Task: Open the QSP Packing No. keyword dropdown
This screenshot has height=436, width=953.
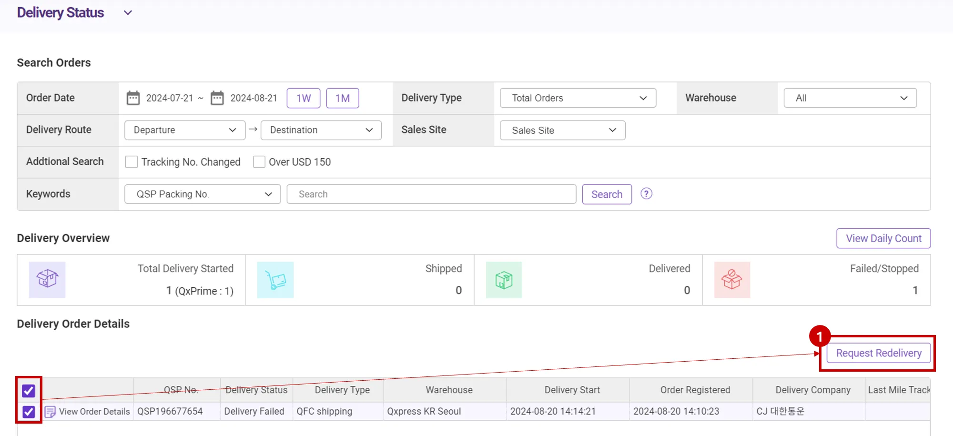Action: point(203,194)
